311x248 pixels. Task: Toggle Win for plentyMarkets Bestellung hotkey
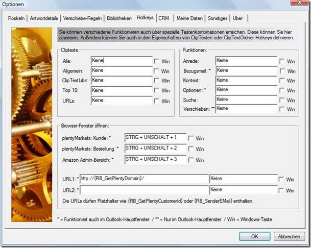tap(191, 149)
